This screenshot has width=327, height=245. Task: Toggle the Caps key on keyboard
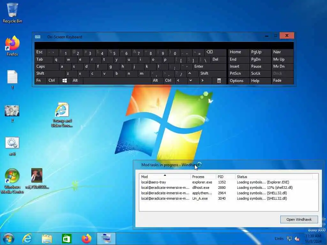[x=47, y=66]
